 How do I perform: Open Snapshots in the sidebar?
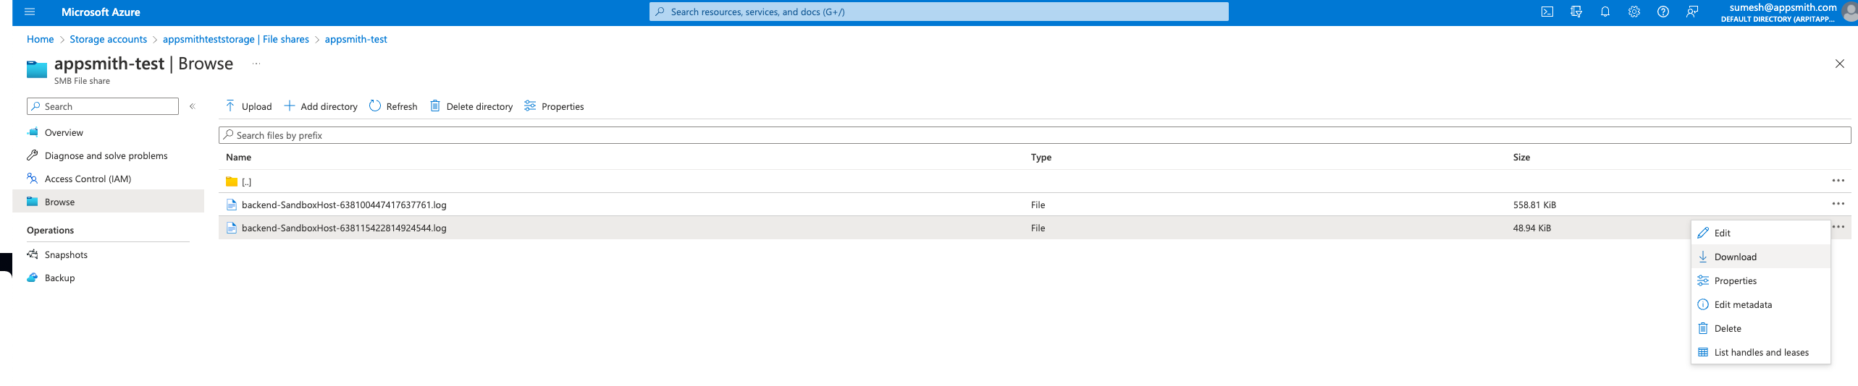pos(66,254)
